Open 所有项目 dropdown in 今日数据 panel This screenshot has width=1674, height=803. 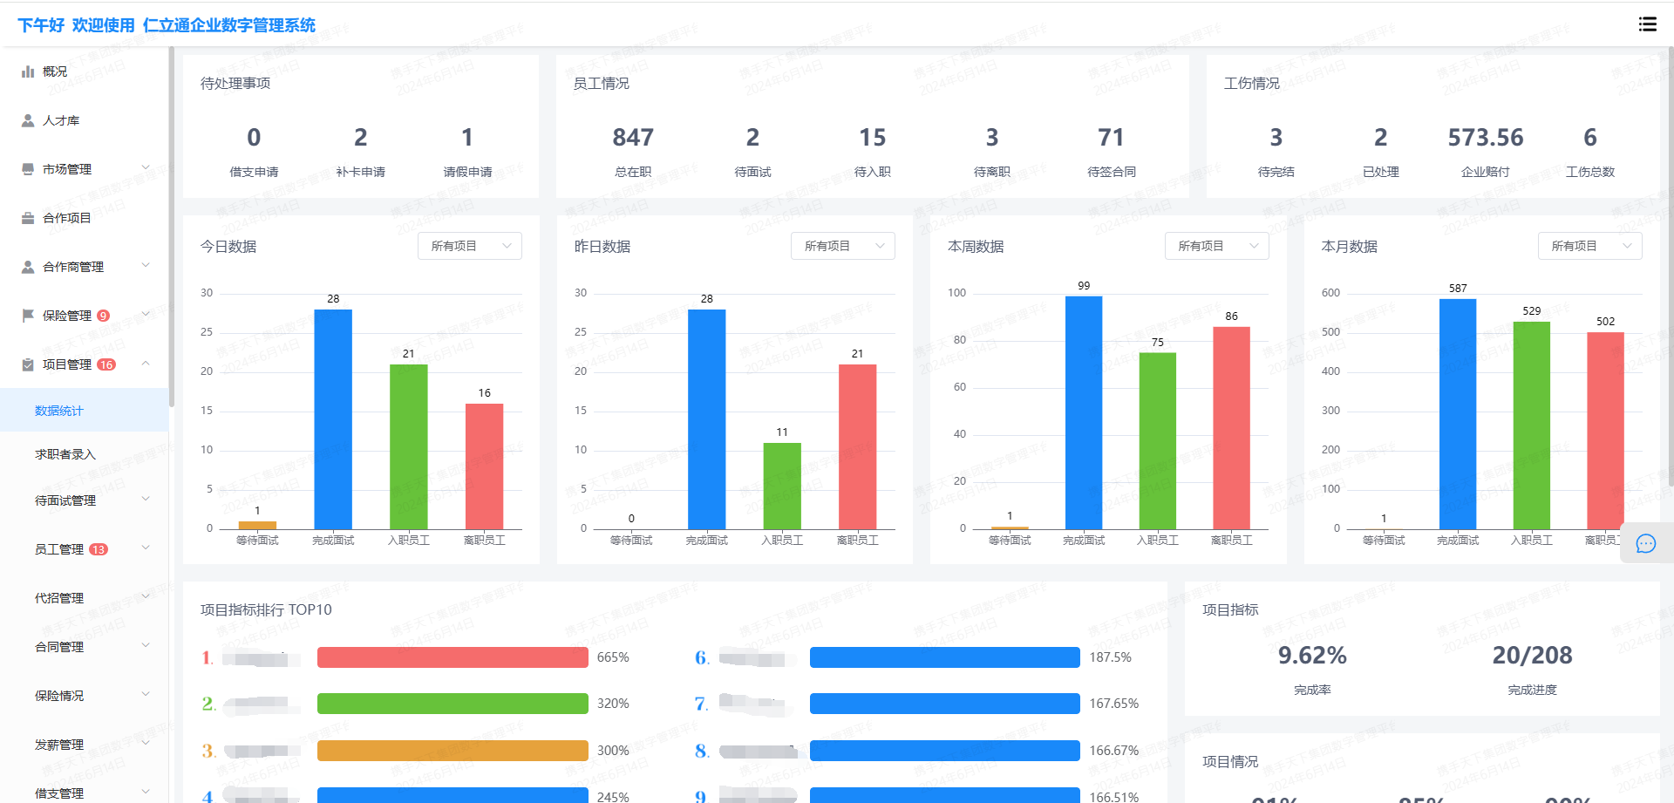(470, 246)
